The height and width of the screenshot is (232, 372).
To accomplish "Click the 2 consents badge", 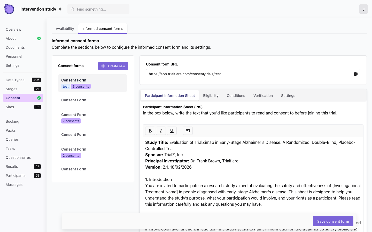I will point(71,156).
